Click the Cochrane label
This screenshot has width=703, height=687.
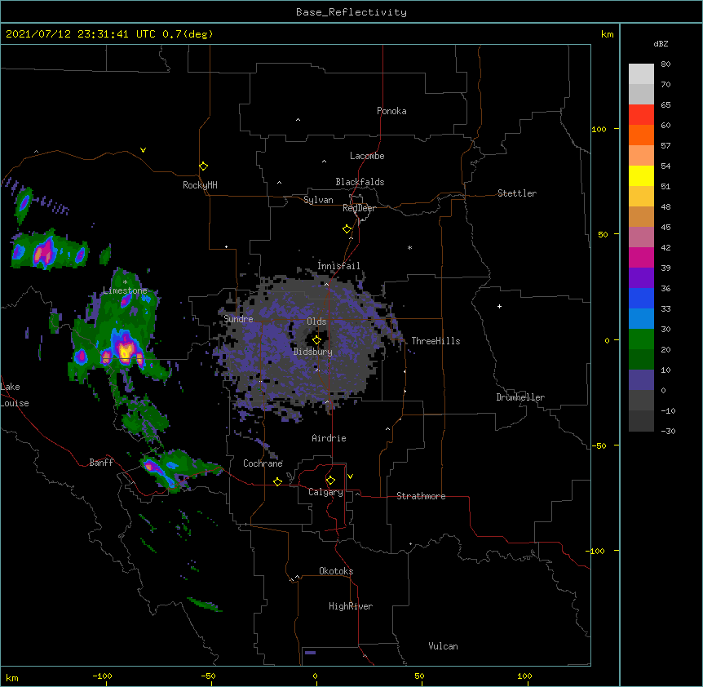[x=263, y=463]
